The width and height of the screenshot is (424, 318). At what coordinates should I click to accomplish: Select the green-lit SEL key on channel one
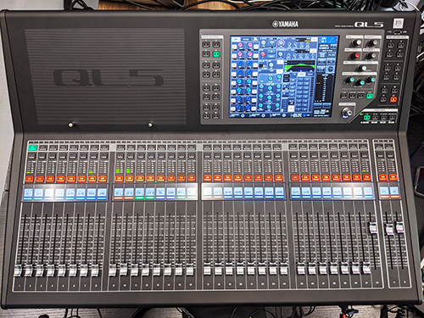[33, 148]
